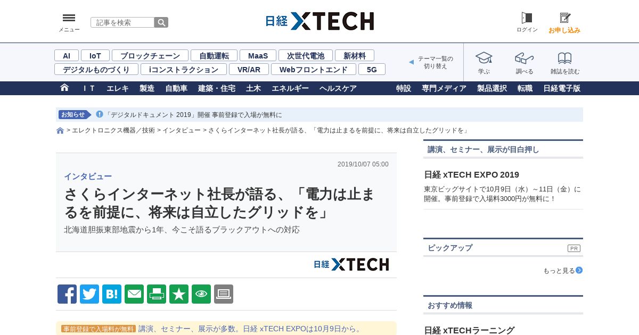639x335 pixels.
Task: Open 日経 xTECHラーニング sidebar link
Action: 469,330
